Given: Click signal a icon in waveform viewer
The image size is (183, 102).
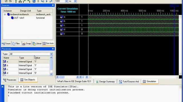Looking at the screenshot, I should click(x=62, y=17).
